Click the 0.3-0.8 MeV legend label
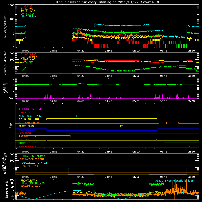Image resolution: width=202 pixels, height=202 pixels. point(29,57)
